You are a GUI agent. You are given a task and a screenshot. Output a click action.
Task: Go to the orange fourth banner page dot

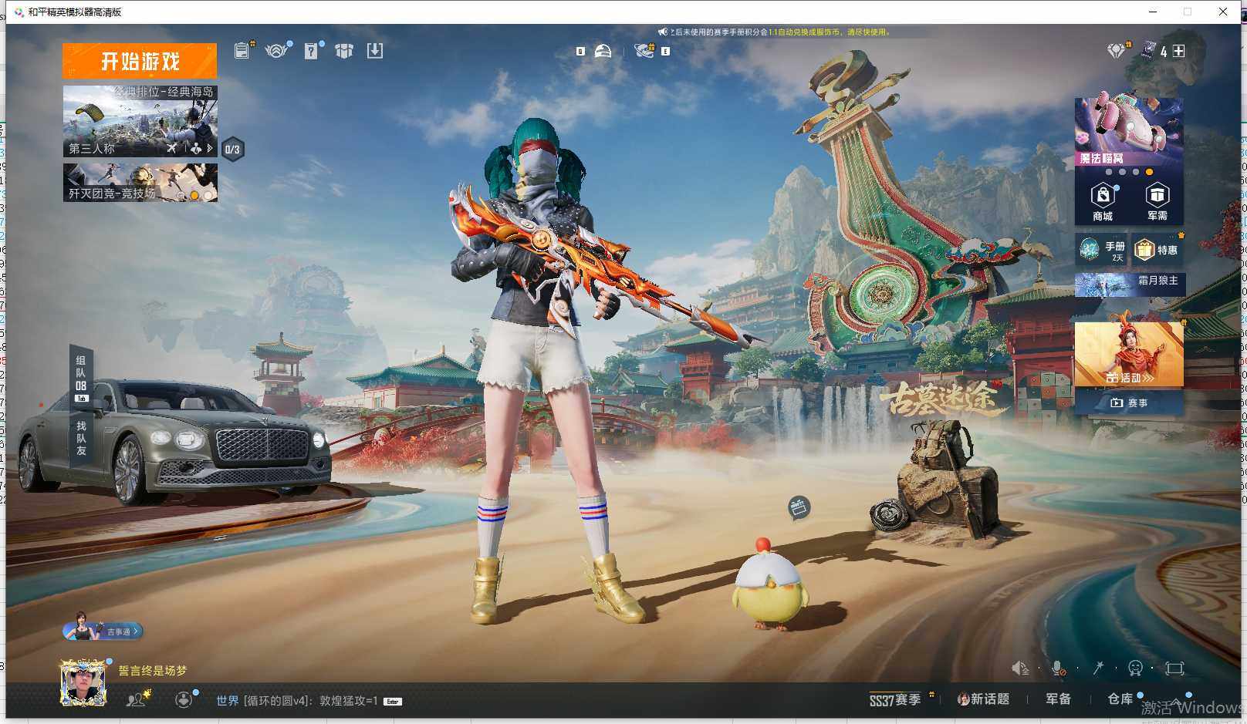point(1149,172)
